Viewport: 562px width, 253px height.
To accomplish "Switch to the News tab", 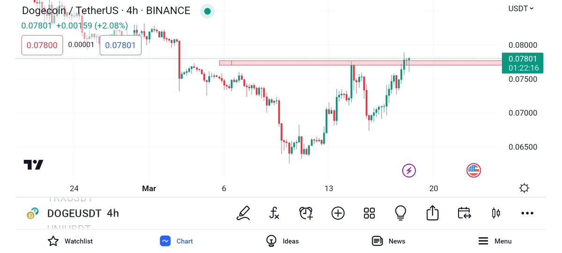I will click(x=388, y=241).
